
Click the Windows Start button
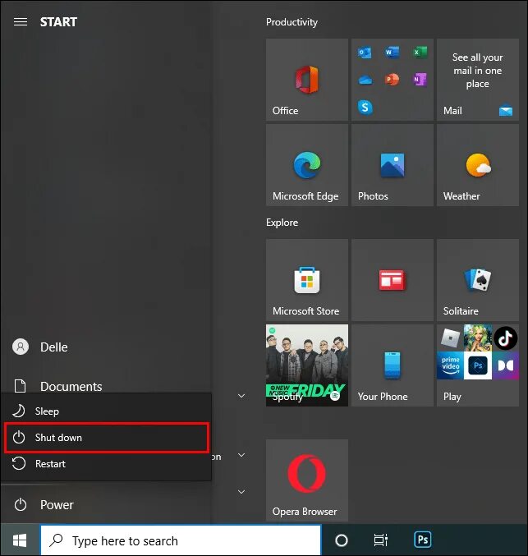coord(20,540)
